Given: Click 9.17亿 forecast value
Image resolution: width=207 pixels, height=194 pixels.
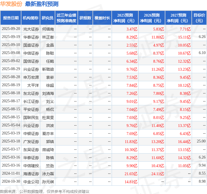Looking at the screenshot, I should (158, 101).
